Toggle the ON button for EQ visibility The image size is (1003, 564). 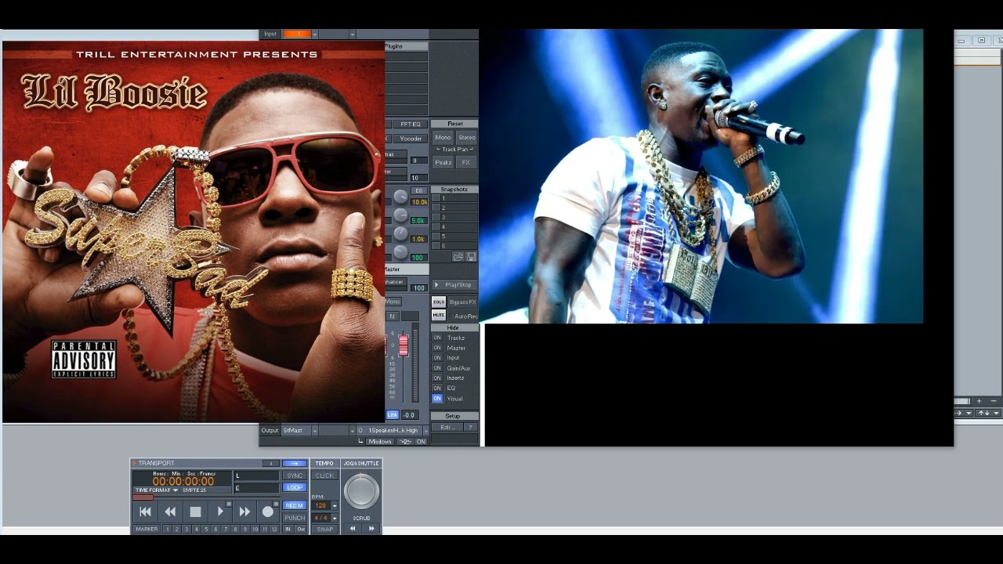[437, 389]
